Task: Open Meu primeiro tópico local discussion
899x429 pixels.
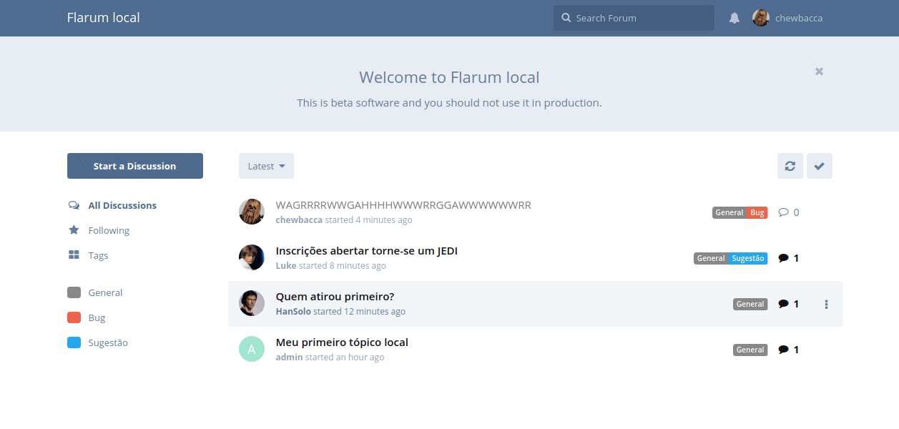Action: (x=342, y=342)
